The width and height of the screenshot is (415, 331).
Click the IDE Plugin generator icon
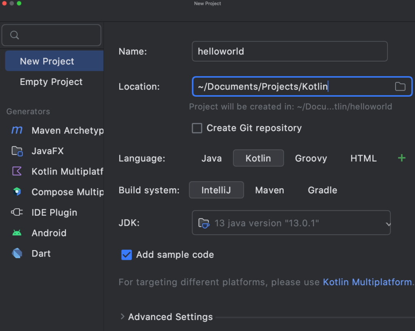point(17,212)
